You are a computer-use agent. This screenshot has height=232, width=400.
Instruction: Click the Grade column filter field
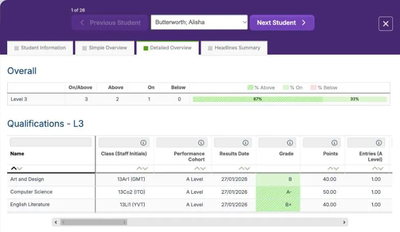[277, 143]
